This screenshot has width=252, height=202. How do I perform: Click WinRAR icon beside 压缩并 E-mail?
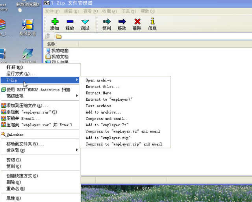click(x=4, y=118)
